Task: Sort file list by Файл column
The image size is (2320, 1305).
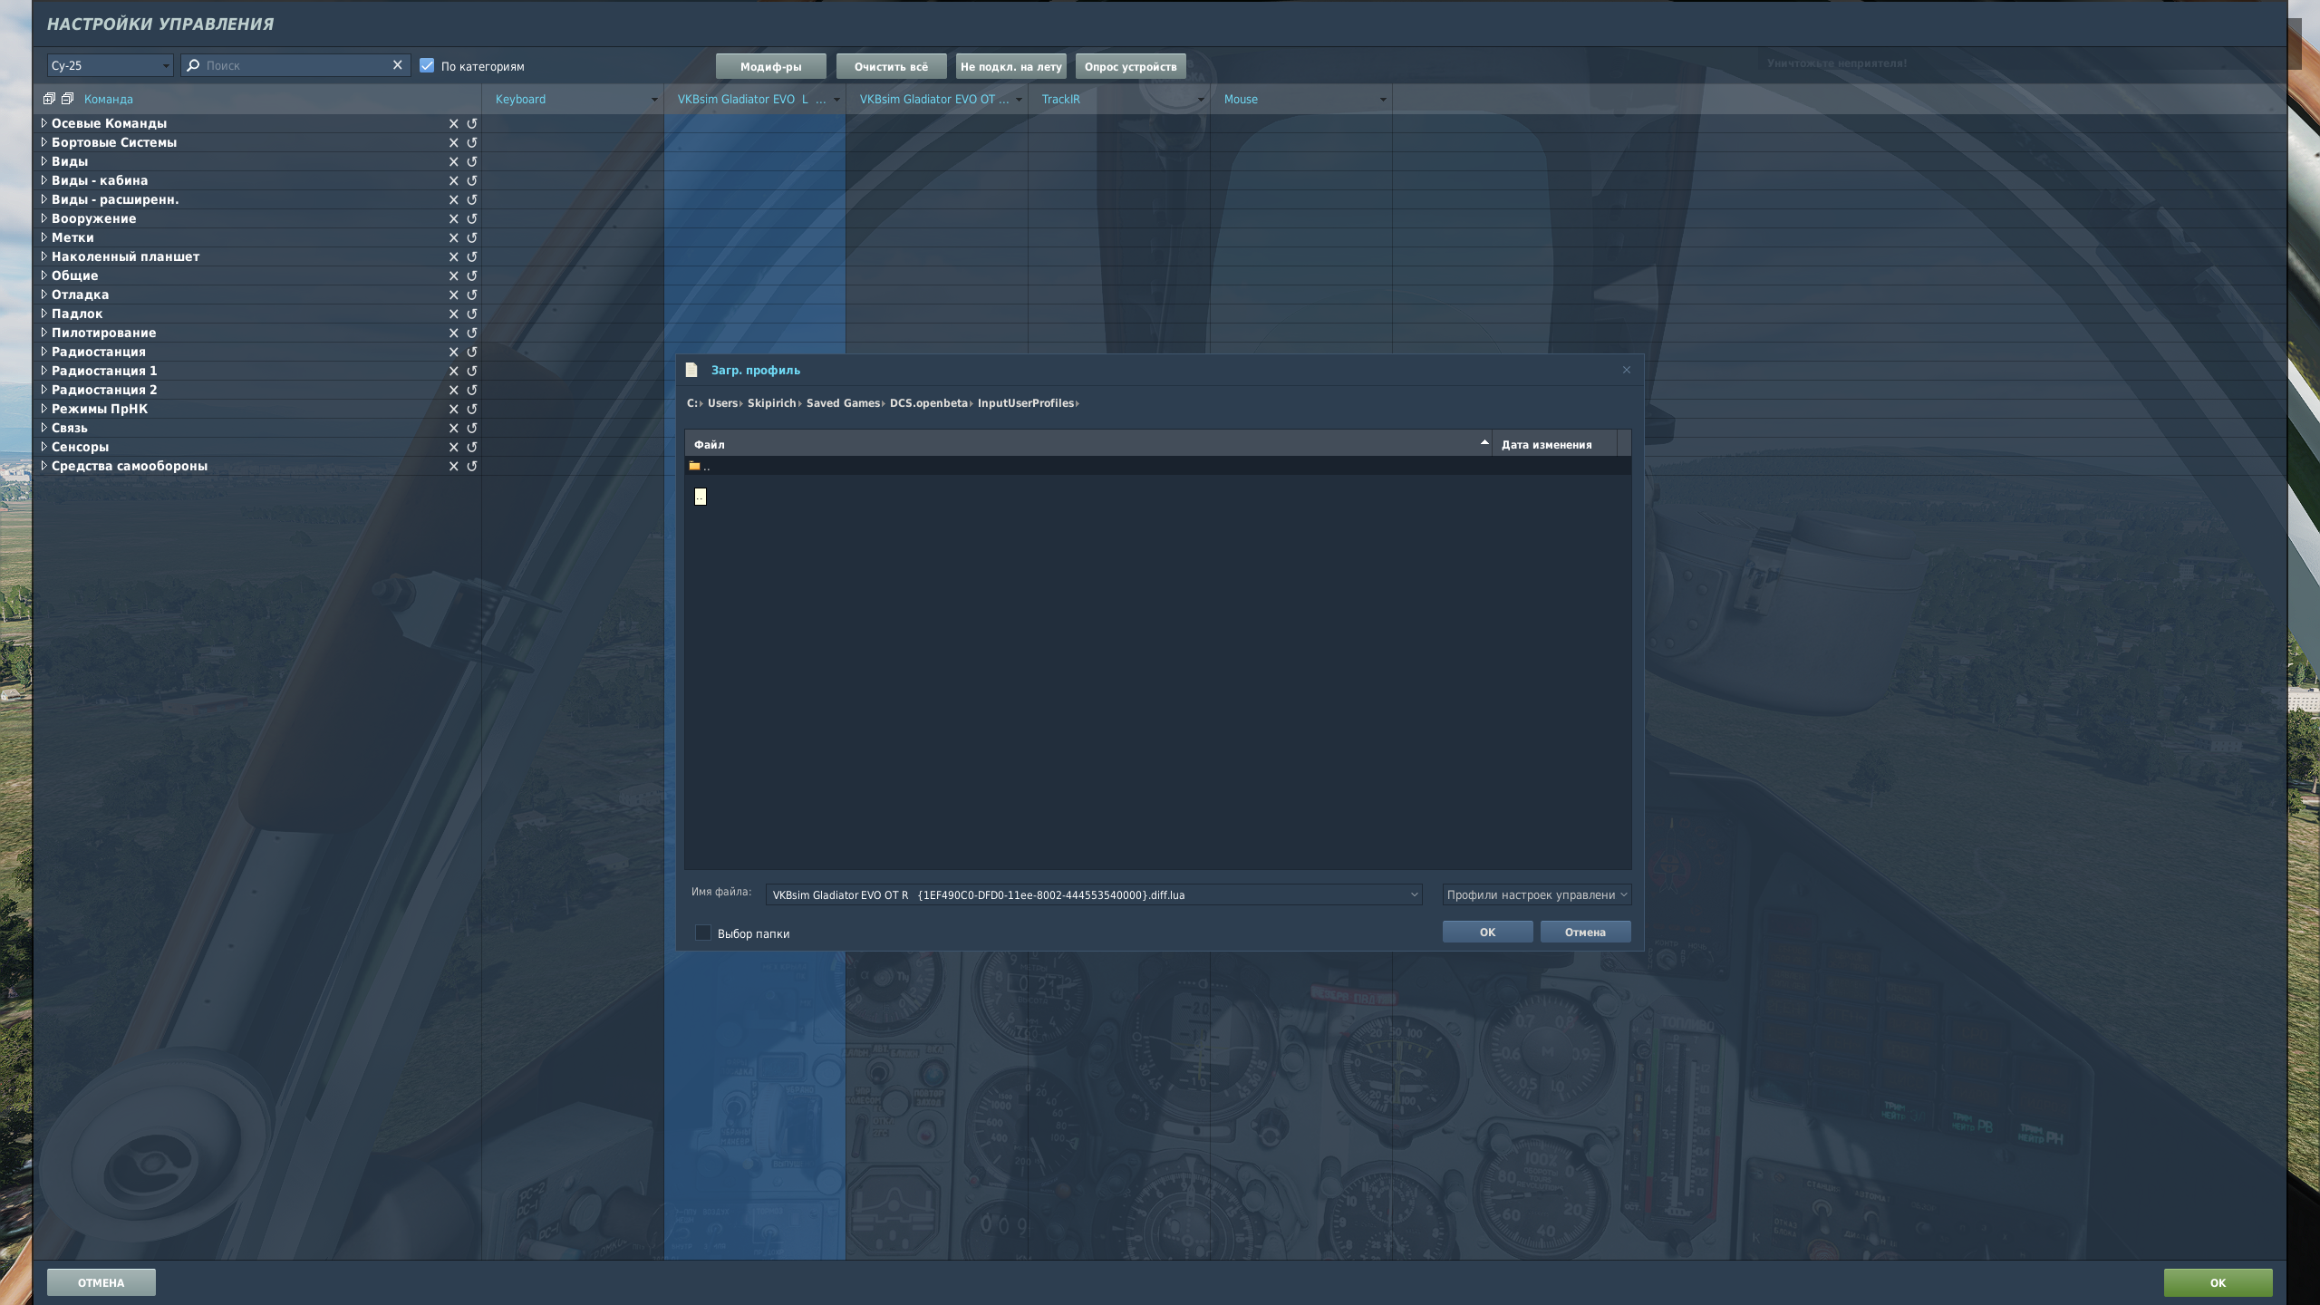Action: [x=1087, y=444]
